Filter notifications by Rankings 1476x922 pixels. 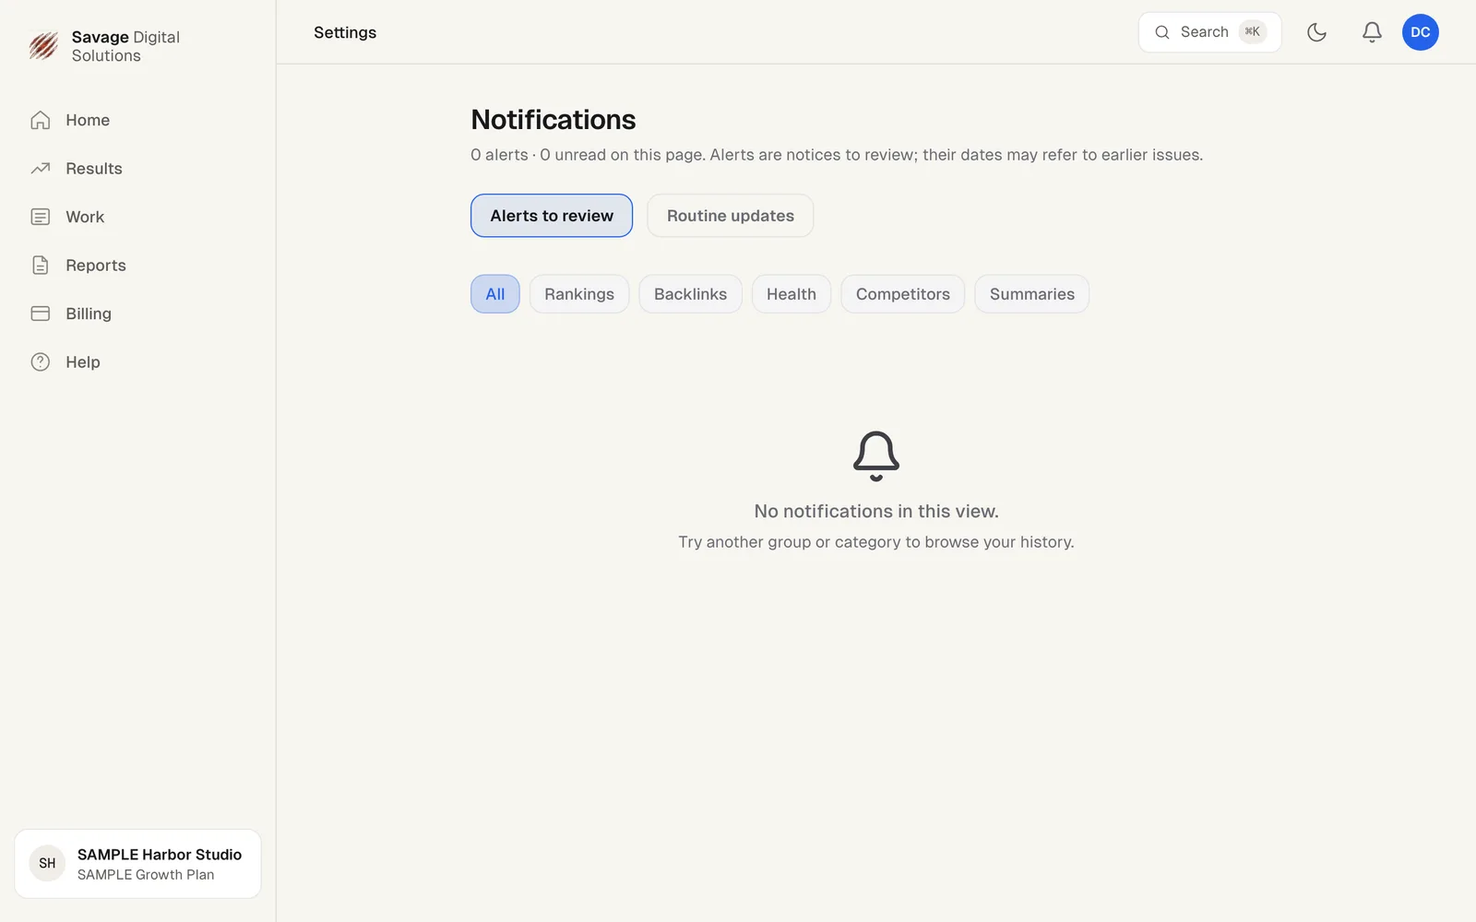tap(579, 294)
